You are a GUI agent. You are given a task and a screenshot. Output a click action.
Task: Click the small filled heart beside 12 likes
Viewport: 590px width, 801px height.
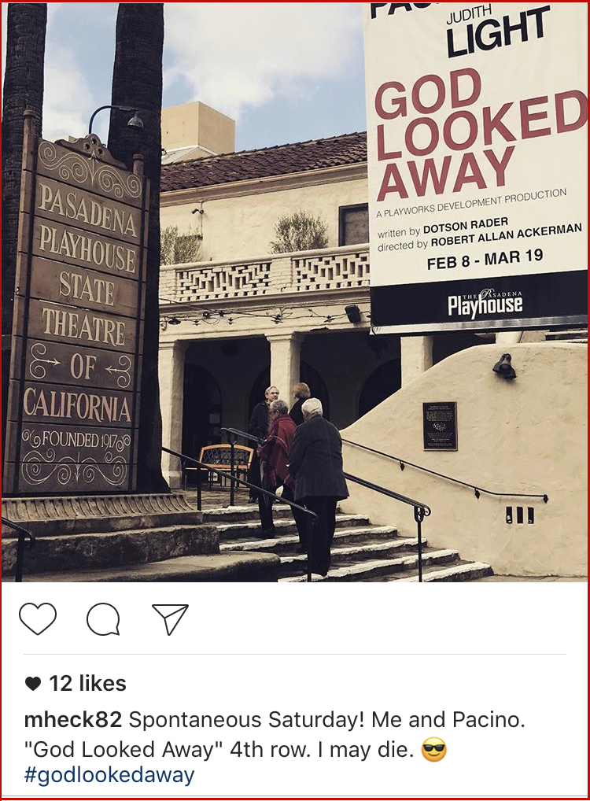point(33,684)
